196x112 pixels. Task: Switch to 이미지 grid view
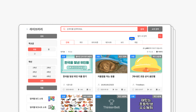click(x=159, y=52)
